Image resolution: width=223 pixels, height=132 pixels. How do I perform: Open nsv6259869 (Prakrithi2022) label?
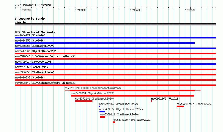point(119,104)
